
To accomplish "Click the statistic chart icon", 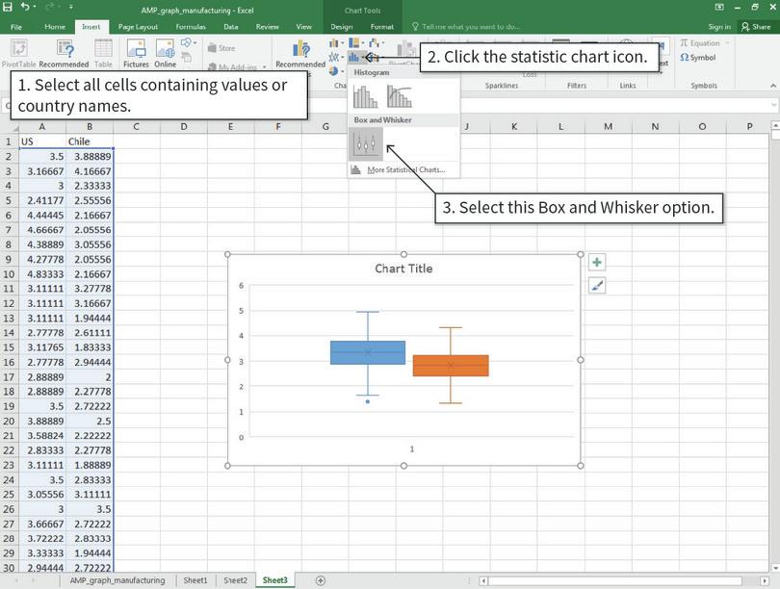I will 355,57.
